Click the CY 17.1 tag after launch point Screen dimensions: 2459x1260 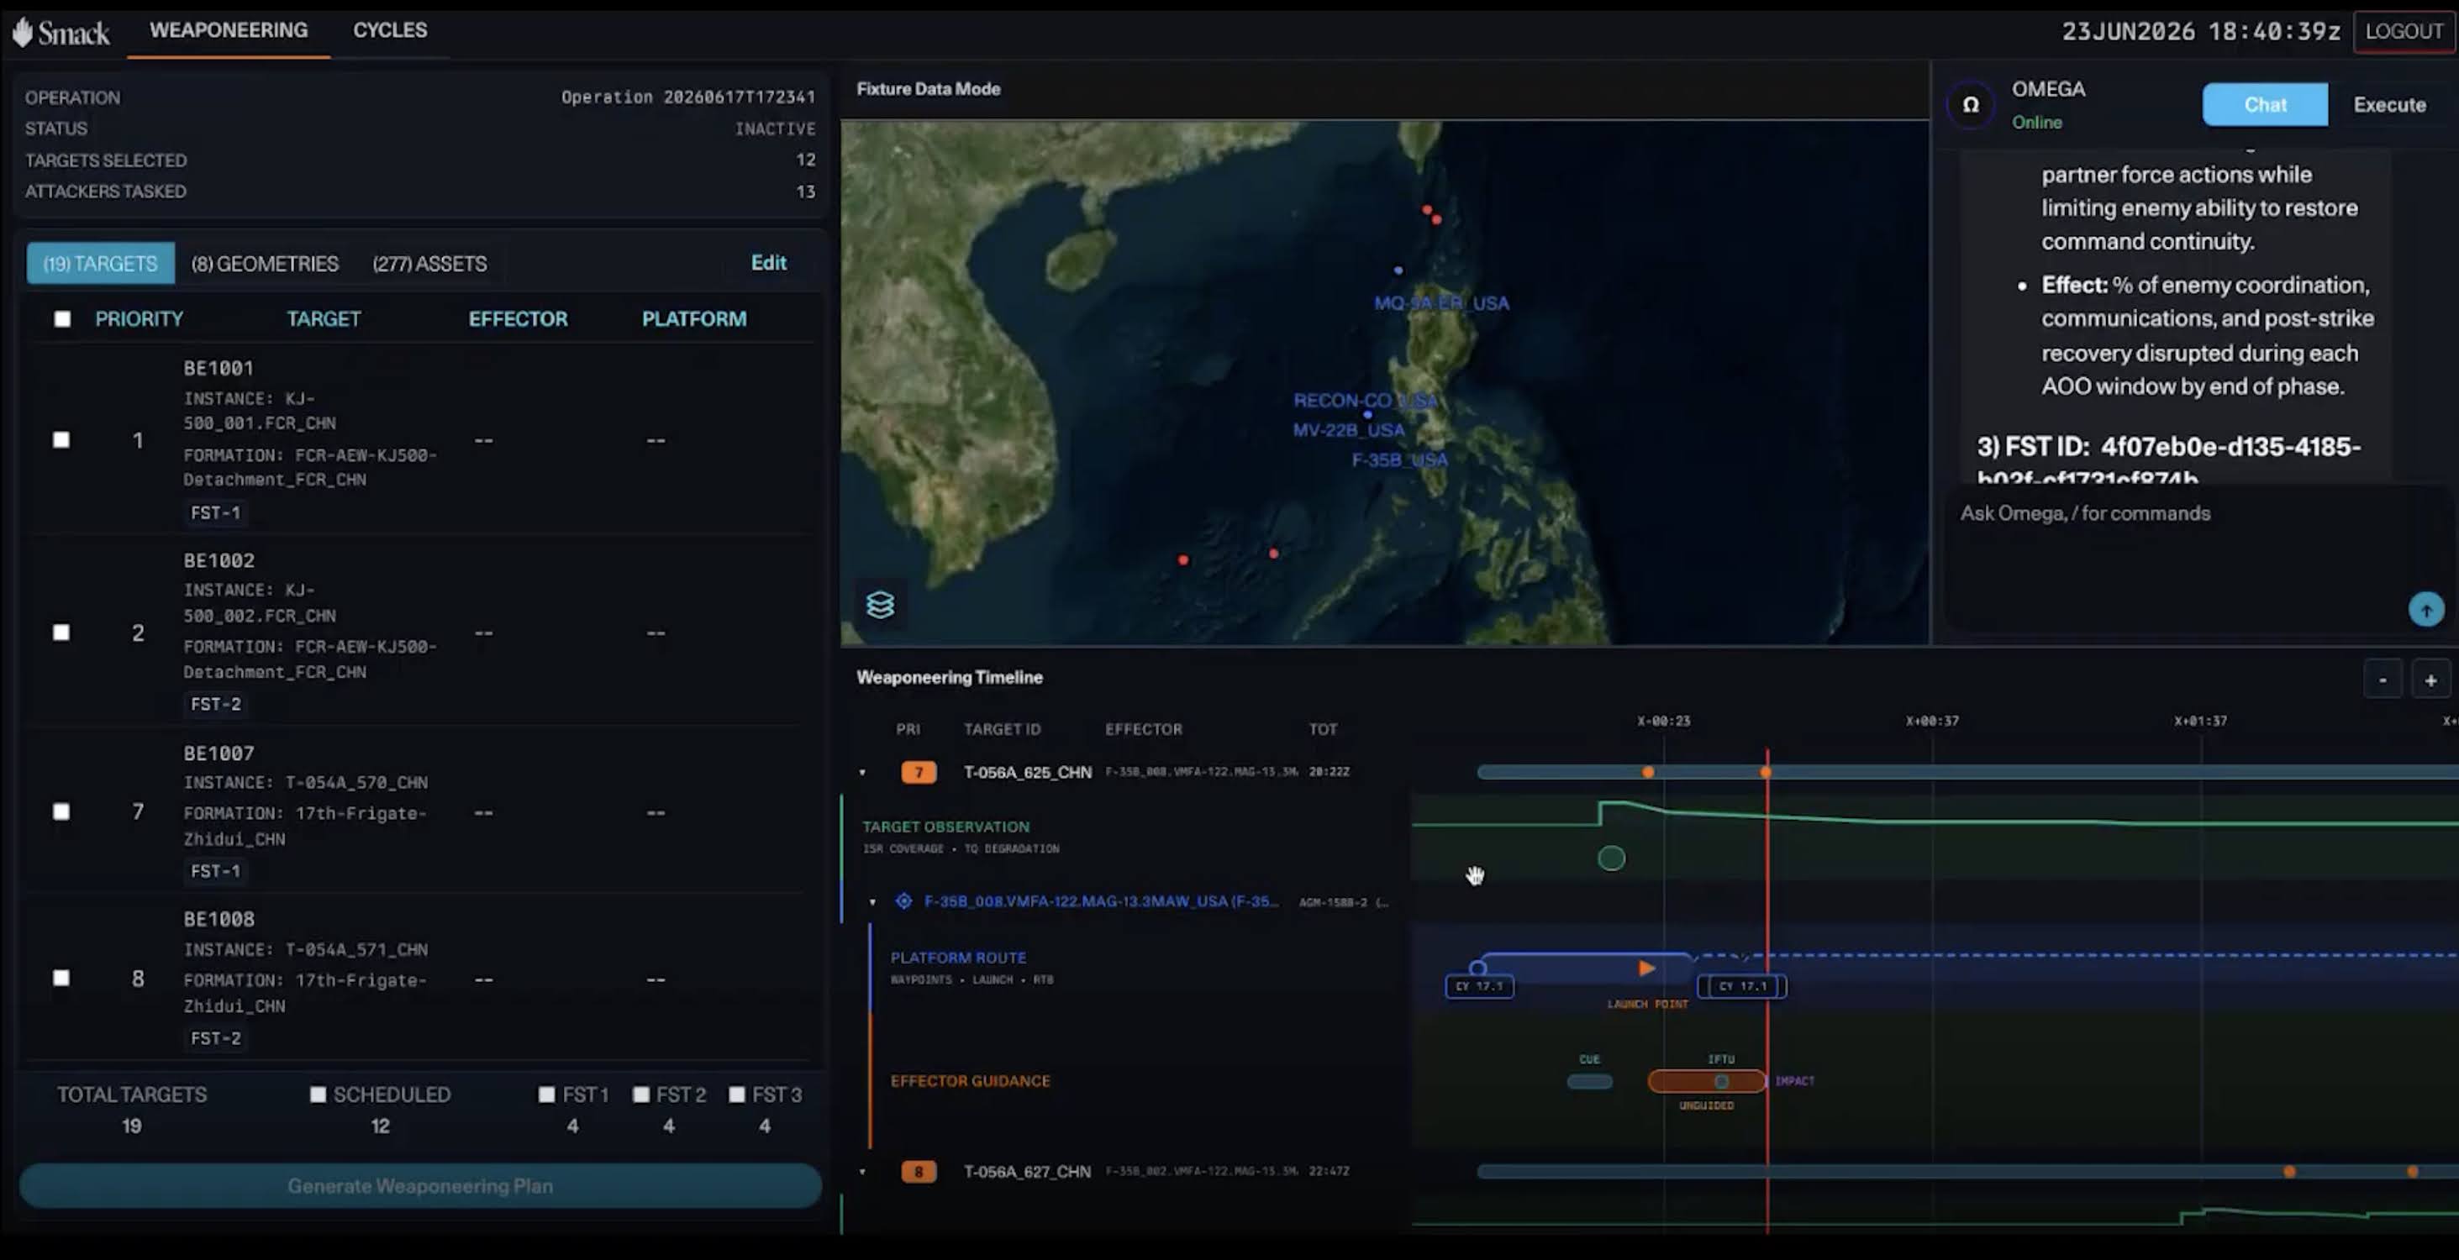1742,986
